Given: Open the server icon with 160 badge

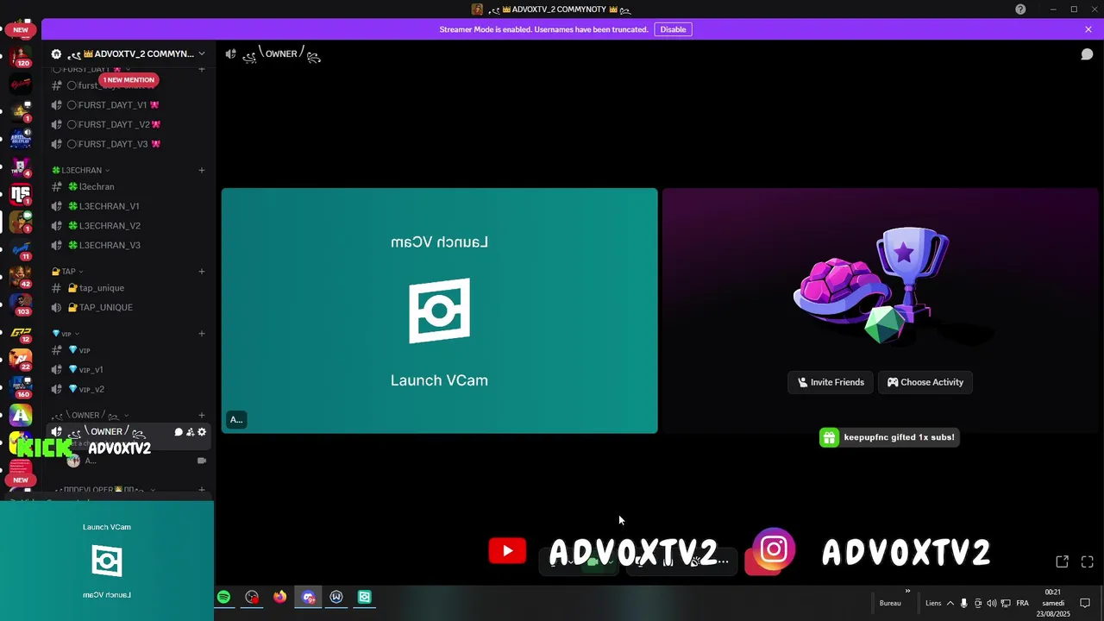Looking at the screenshot, I should (21, 386).
